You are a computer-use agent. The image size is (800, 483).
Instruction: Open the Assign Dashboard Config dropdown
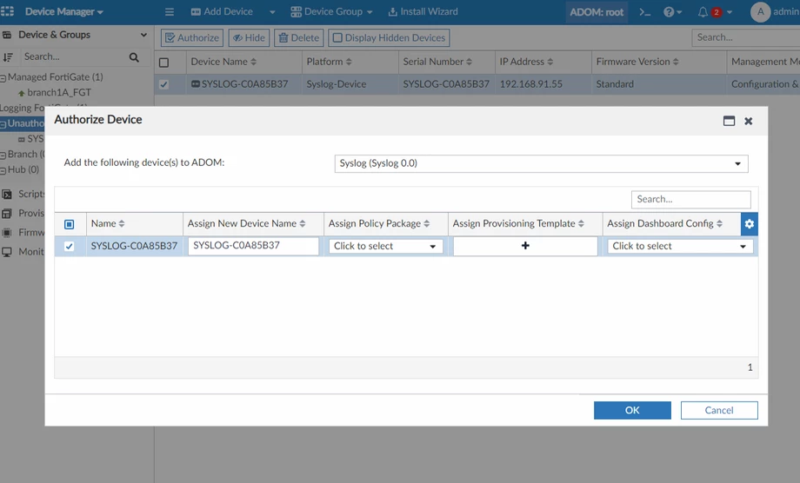(680, 246)
